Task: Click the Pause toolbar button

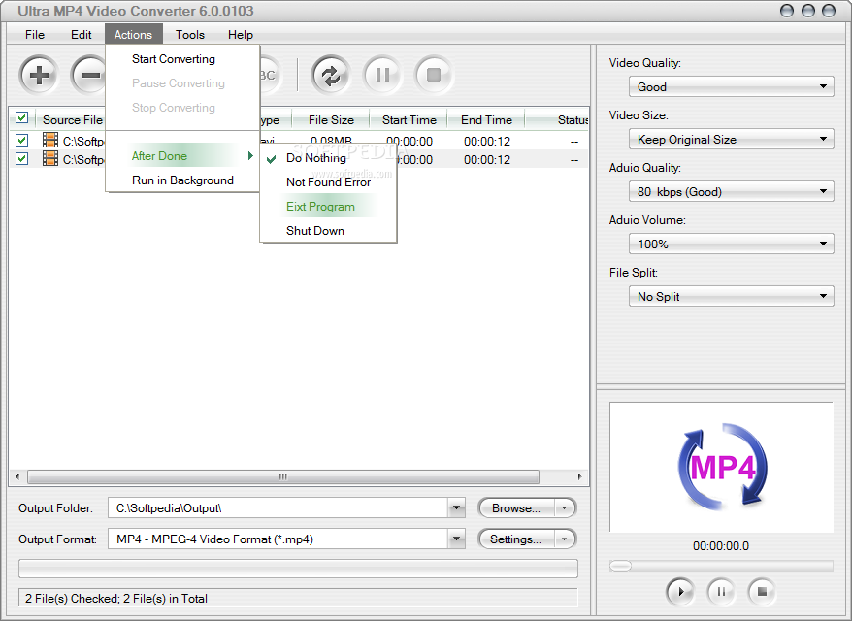Action: [x=382, y=75]
